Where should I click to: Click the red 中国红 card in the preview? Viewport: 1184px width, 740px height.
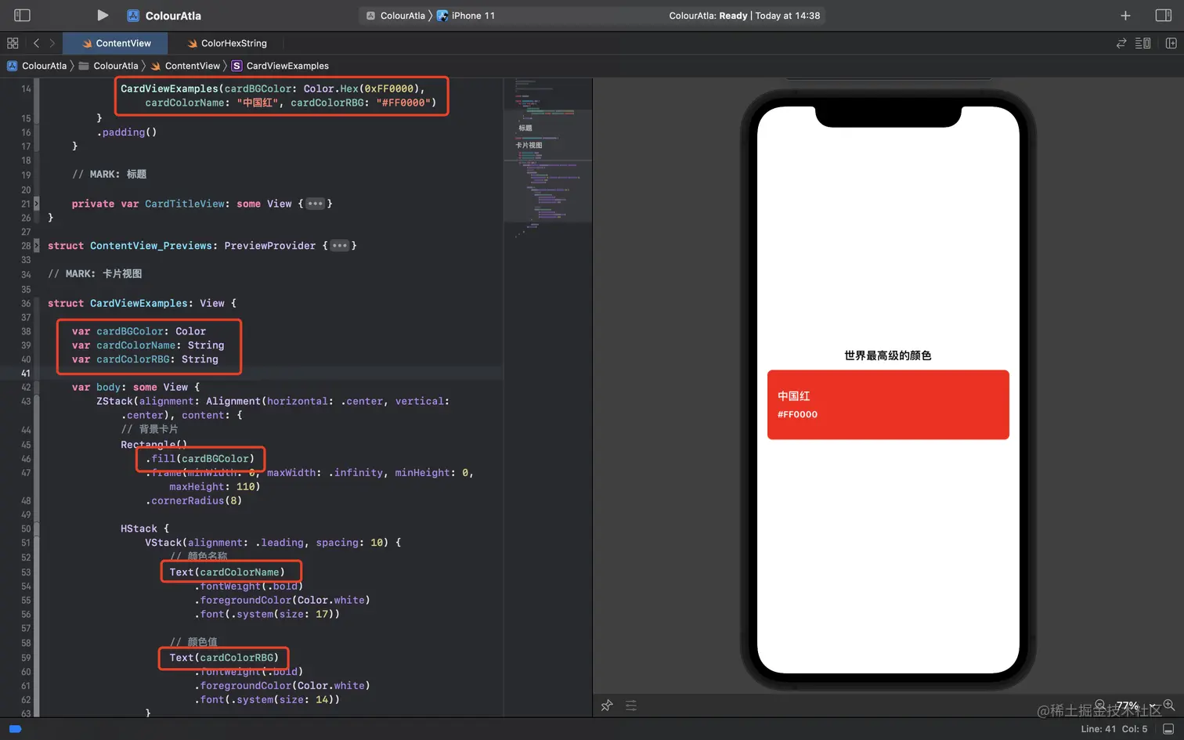click(x=888, y=405)
